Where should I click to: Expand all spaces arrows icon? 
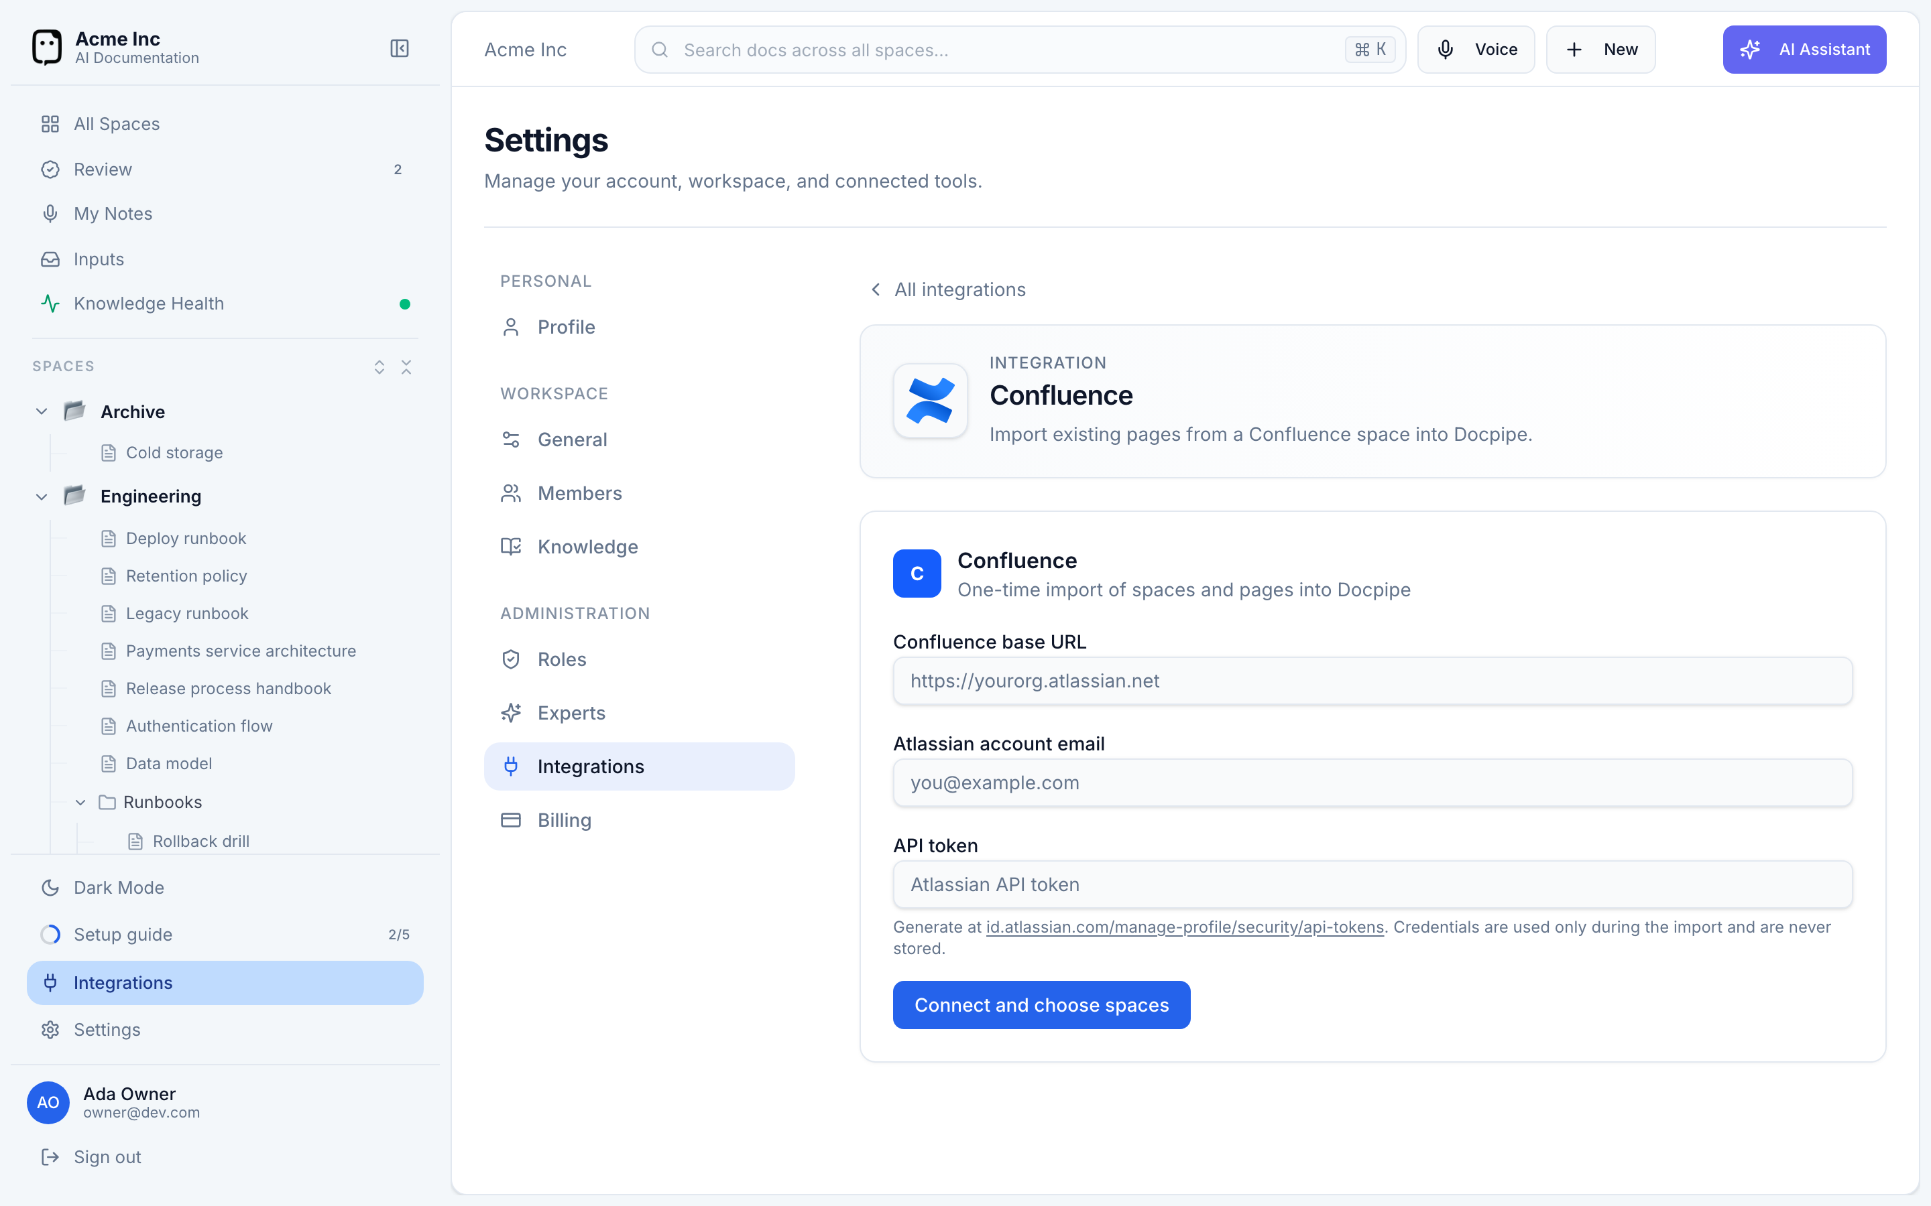point(379,367)
